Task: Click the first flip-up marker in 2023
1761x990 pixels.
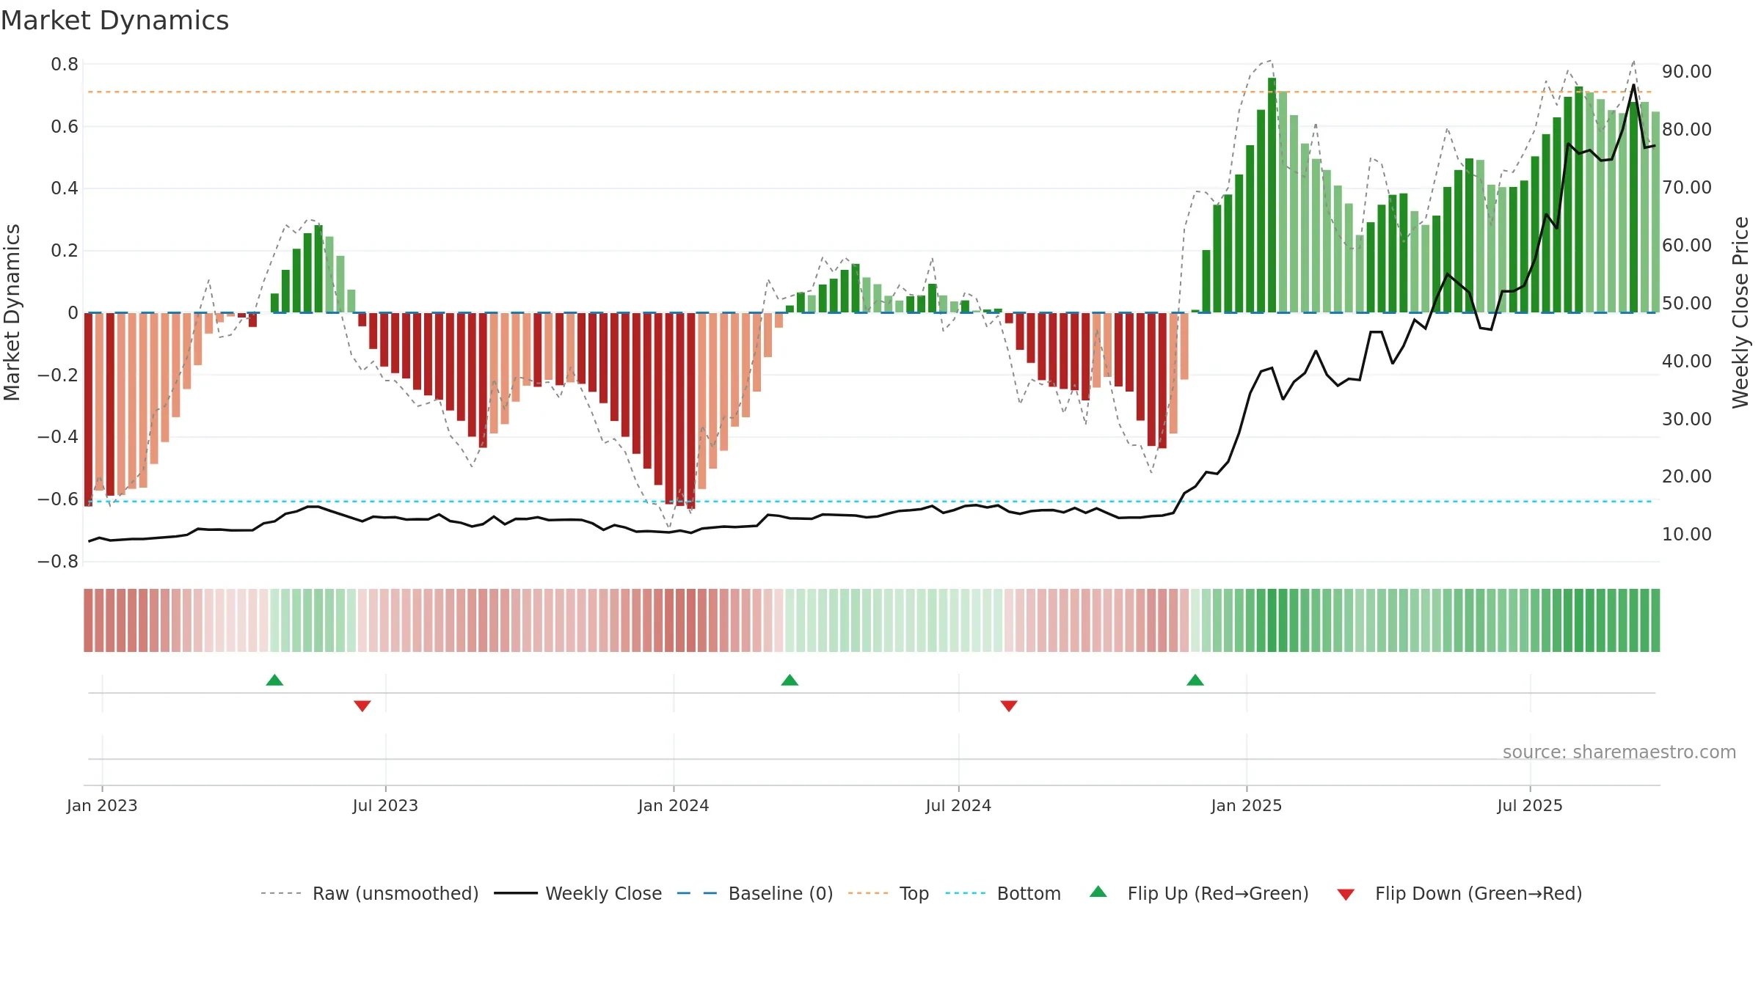Action: click(x=274, y=680)
